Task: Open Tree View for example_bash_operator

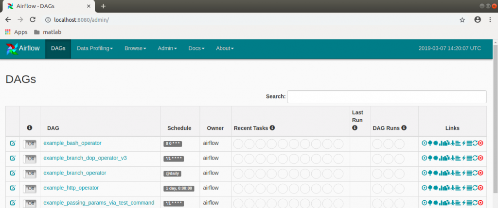Action: [x=430, y=143]
